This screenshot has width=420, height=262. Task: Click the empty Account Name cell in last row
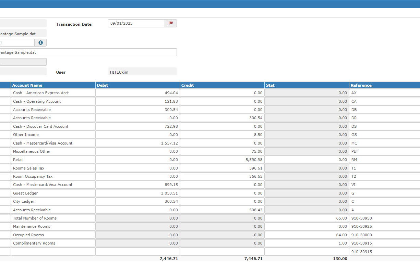click(x=53, y=252)
